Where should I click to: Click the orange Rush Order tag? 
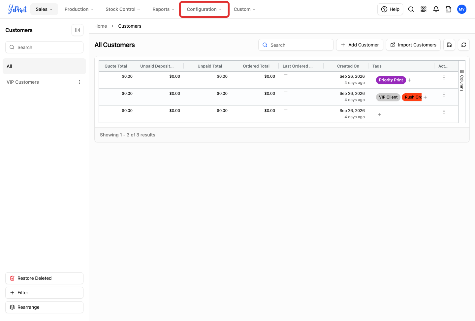(x=412, y=97)
